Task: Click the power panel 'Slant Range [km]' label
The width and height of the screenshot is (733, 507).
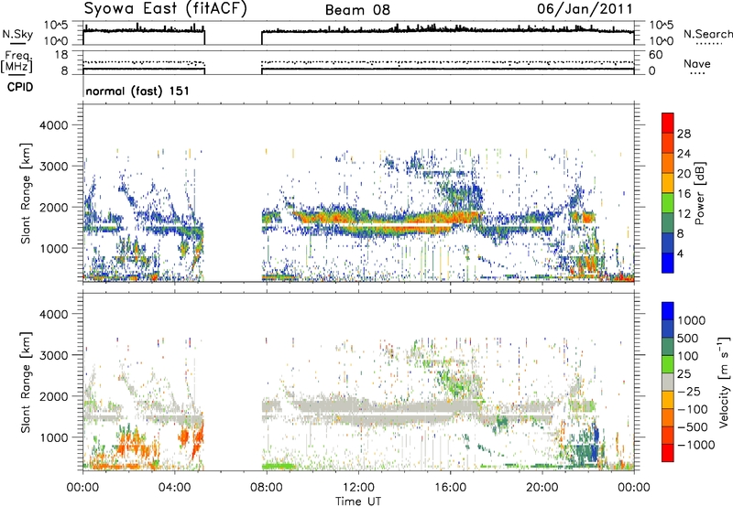Action: pos(26,193)
